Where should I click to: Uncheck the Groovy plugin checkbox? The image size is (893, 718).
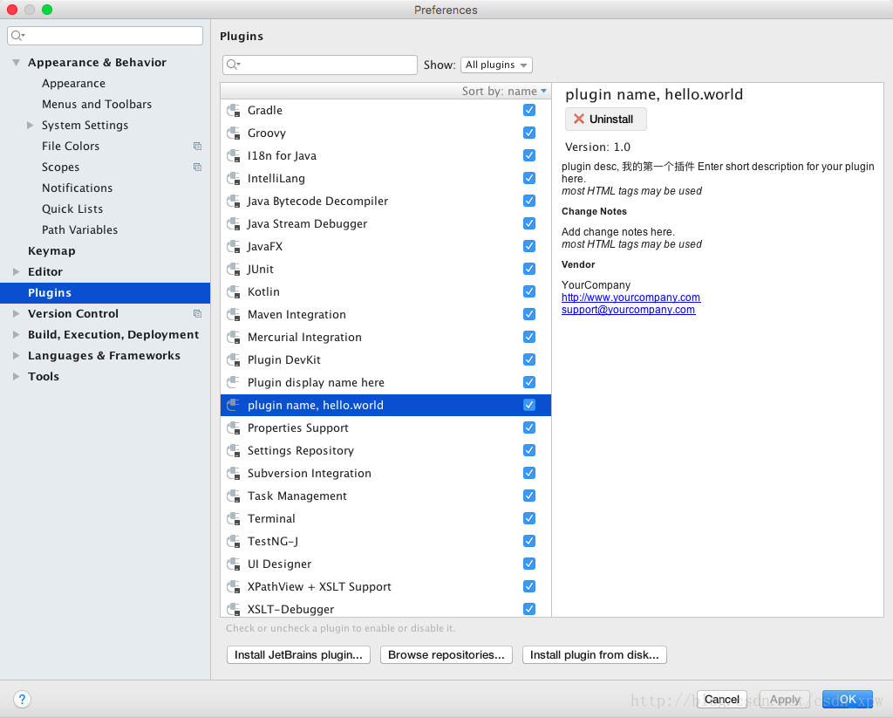[529, 133]
